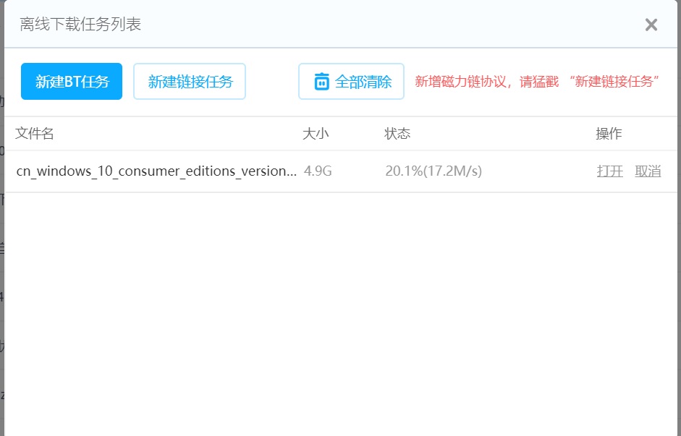
Task: Close the 离线下载任务列表 dialog
Action: 651,24
